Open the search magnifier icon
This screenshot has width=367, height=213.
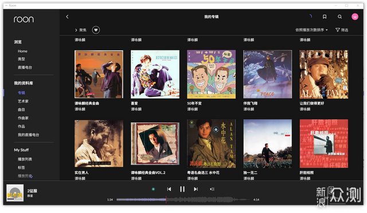339,17
